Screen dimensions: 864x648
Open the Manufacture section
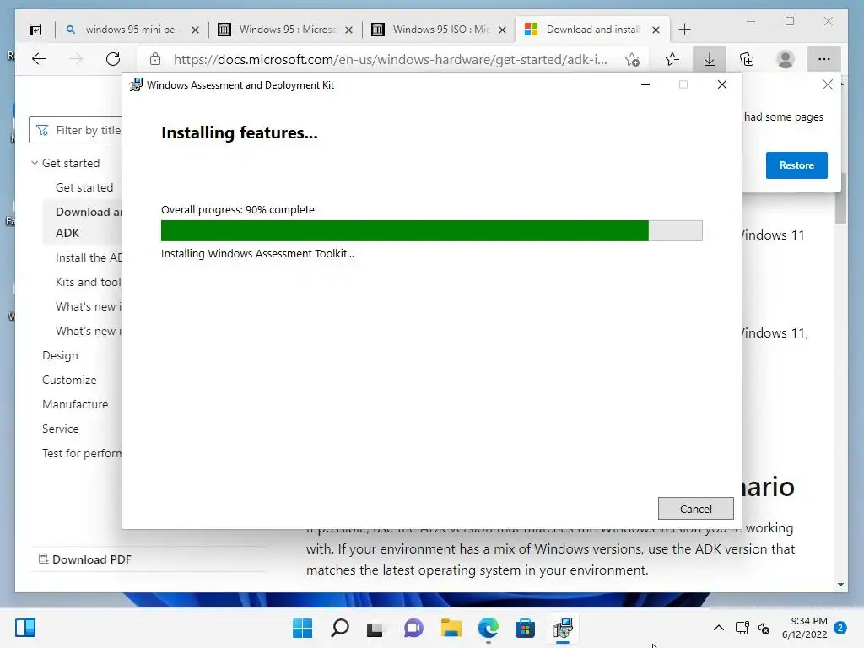[x=75, y=404]
